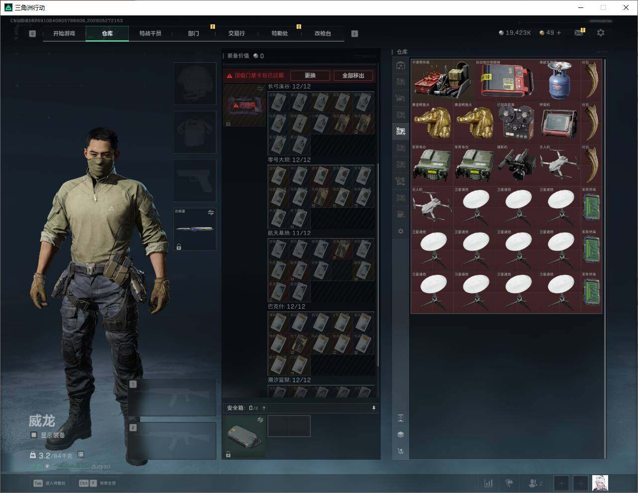The image size is (638, 493).
Task: Select the topmost warehouse sidebar icon
Action: point(401,66)
